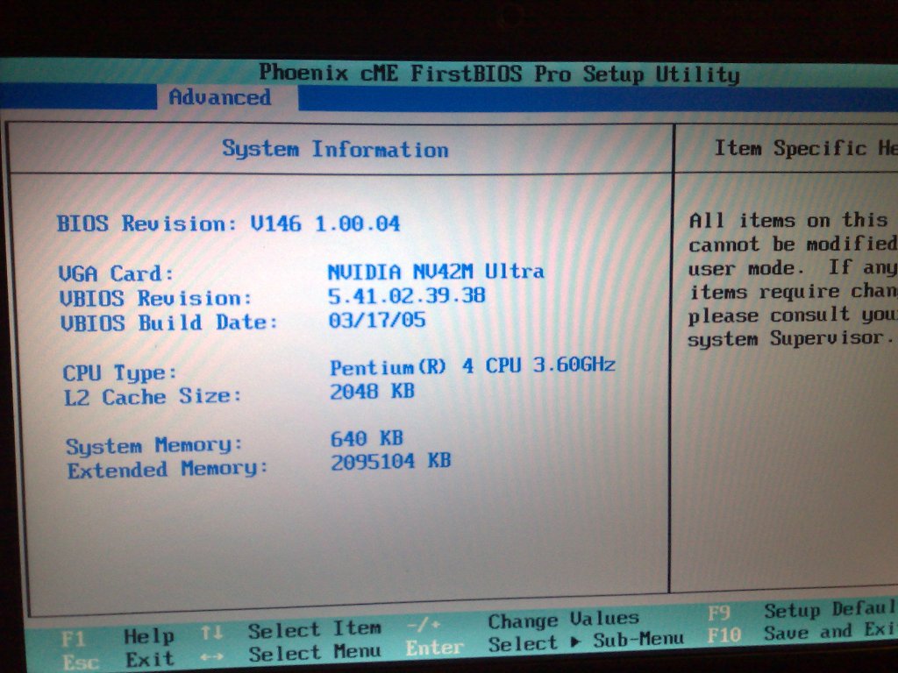Image resolution: width=898 pixels, height=673 pixels.
Task: Click the F1 key hint
Action: pyautogui.click(x=74, y=639)
